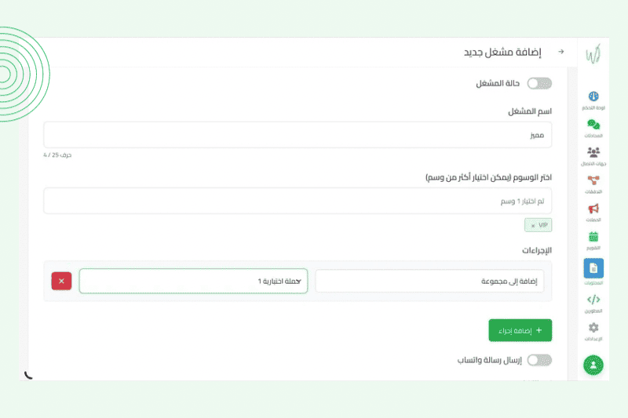Open the flows (التدفقات) sidebar icon
Viewport: 628px width, 418px height.
[593, 181]
